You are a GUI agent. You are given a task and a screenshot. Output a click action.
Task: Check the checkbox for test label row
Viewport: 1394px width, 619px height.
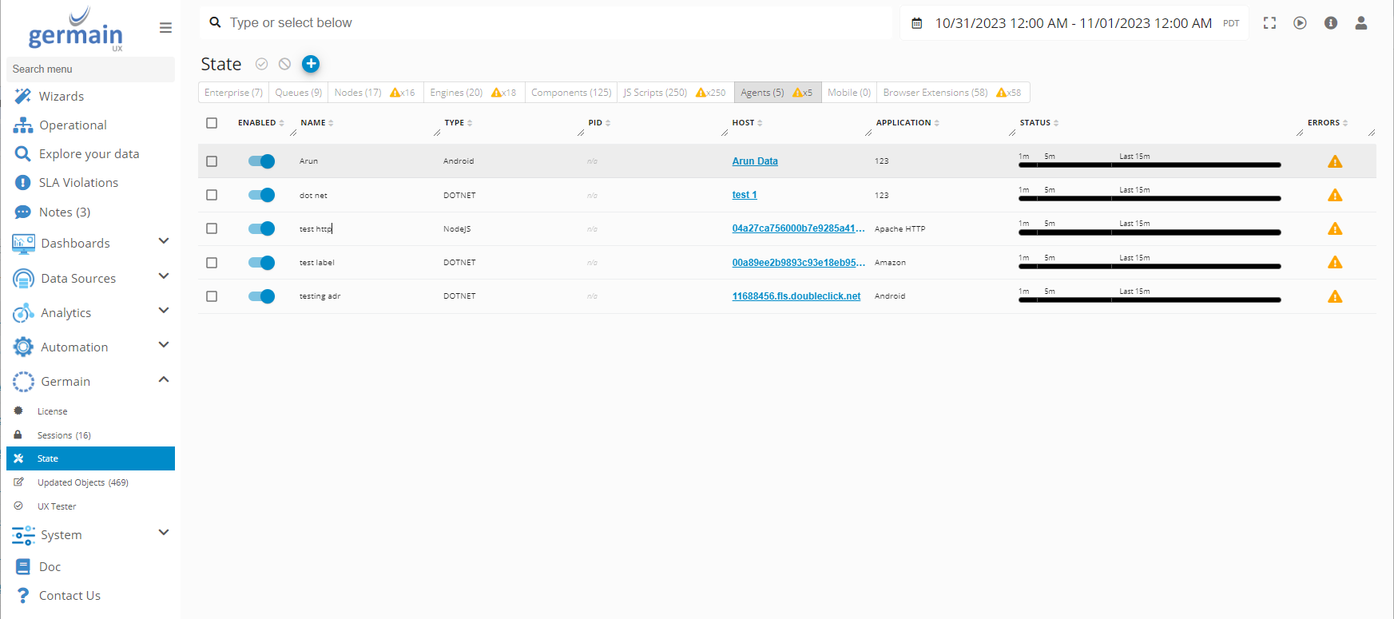212,263
